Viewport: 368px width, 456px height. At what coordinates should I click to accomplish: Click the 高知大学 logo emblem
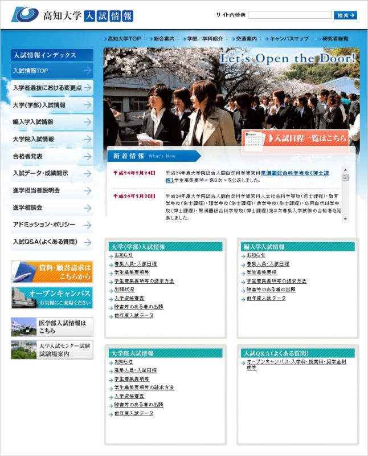(24, 15)
